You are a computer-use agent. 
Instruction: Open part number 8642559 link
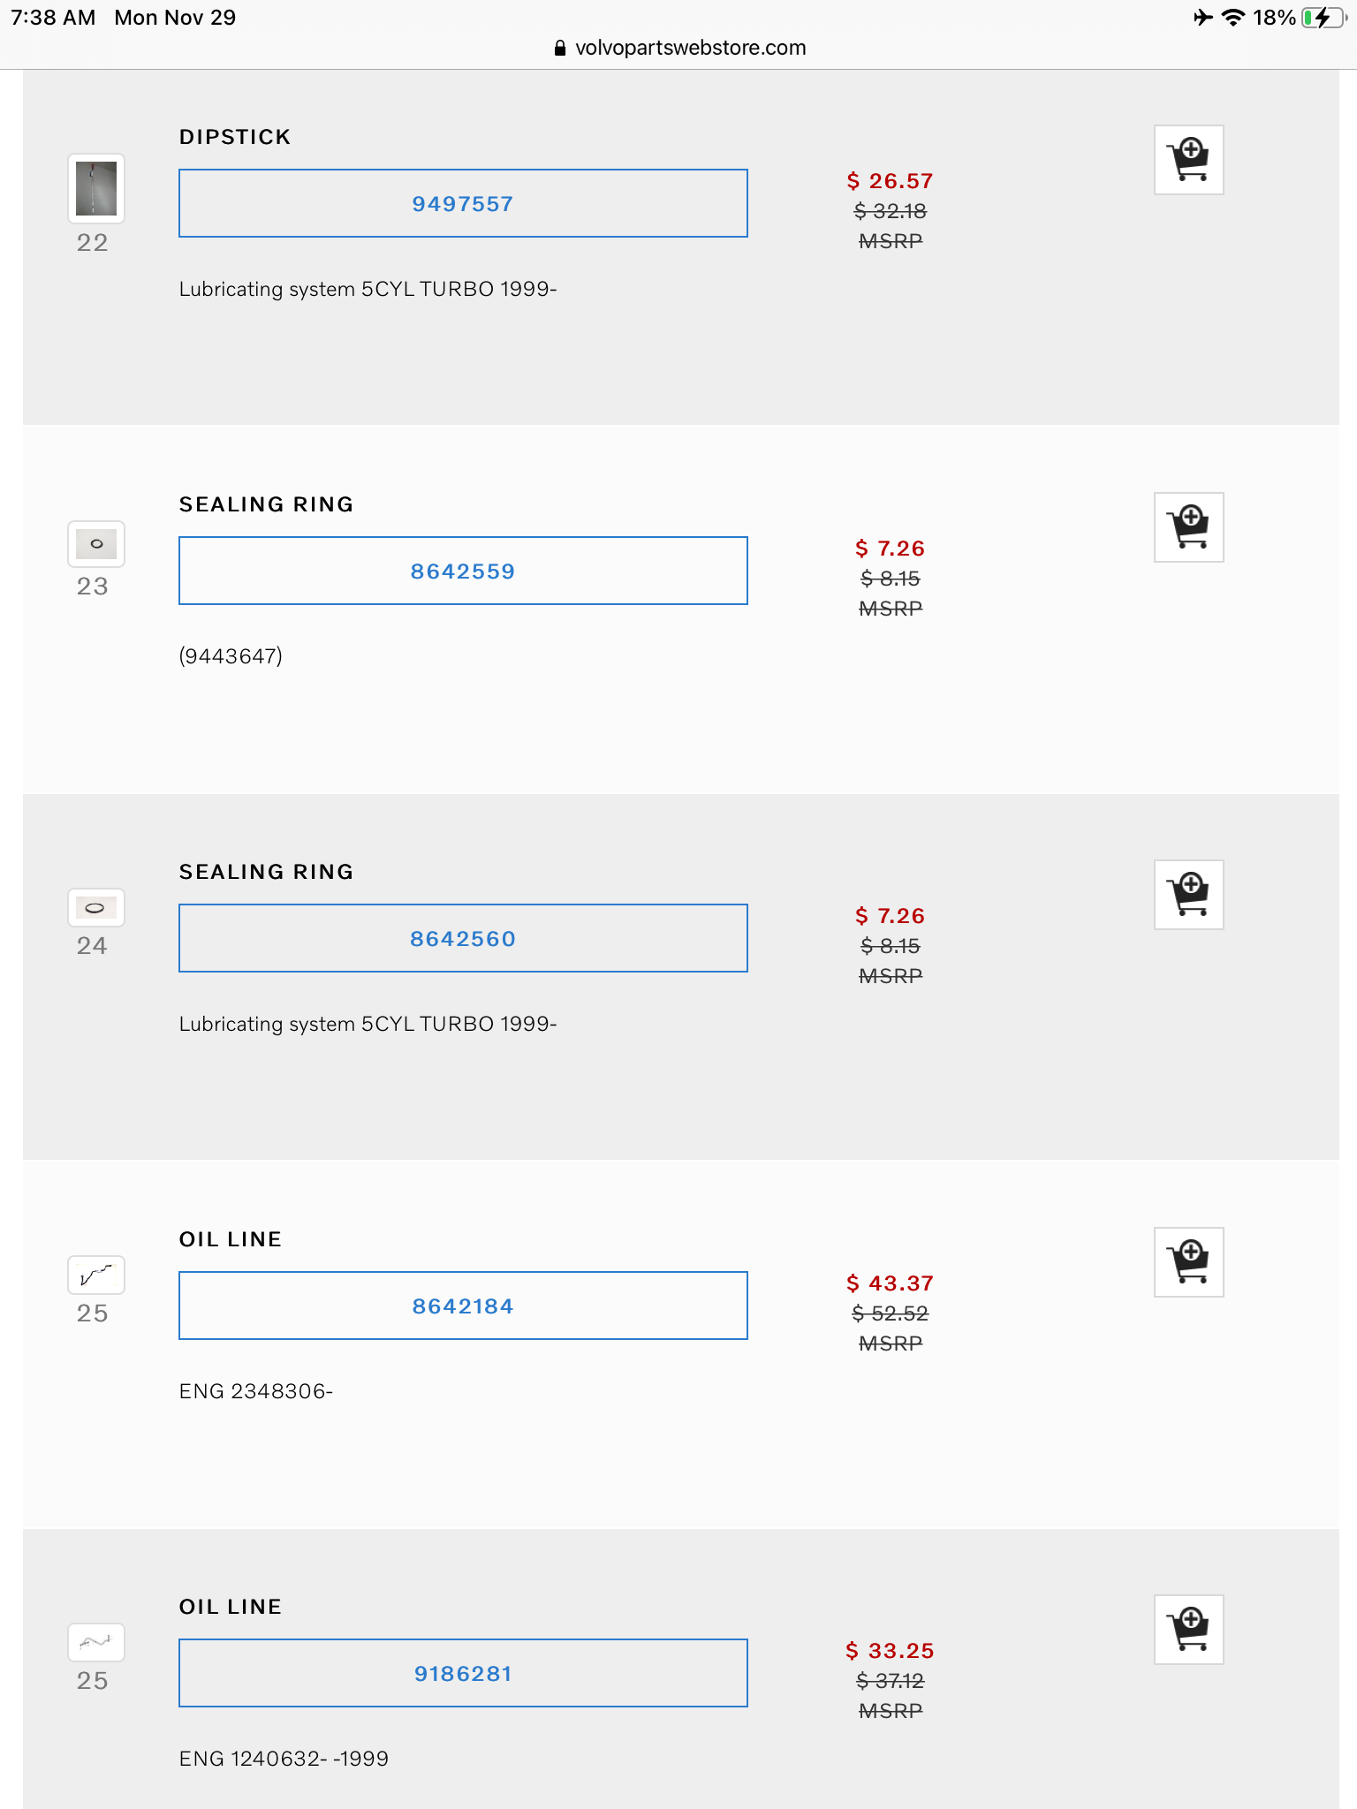point(463,571)
